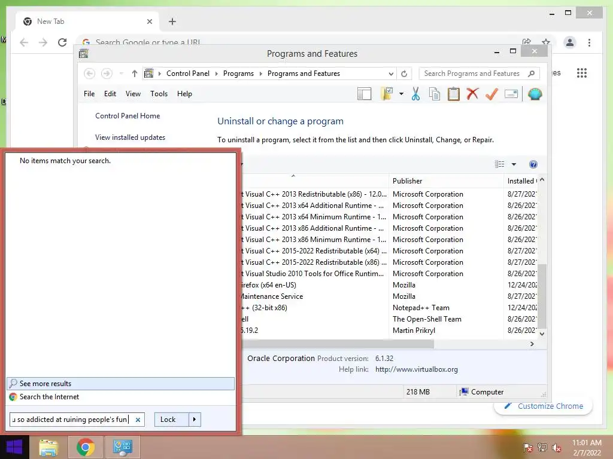The height and width of the screenshot is (459, 613).
Task: Click the search magnifier in Programs and Features
Action: (532, 74)
